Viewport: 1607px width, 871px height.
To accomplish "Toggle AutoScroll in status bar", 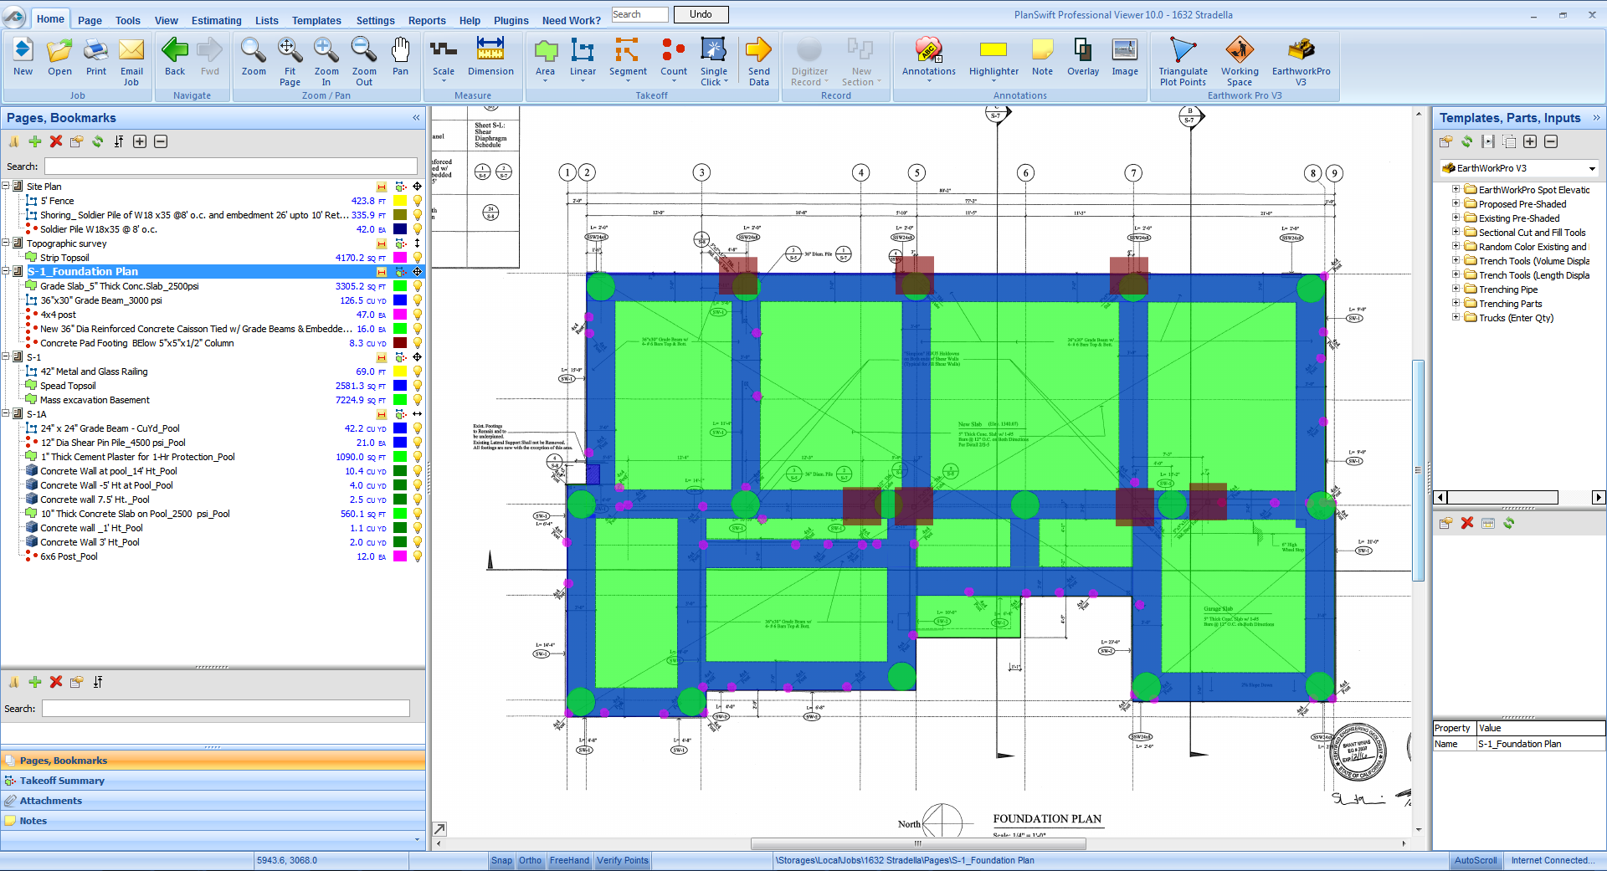I will tap(1475, 860).
